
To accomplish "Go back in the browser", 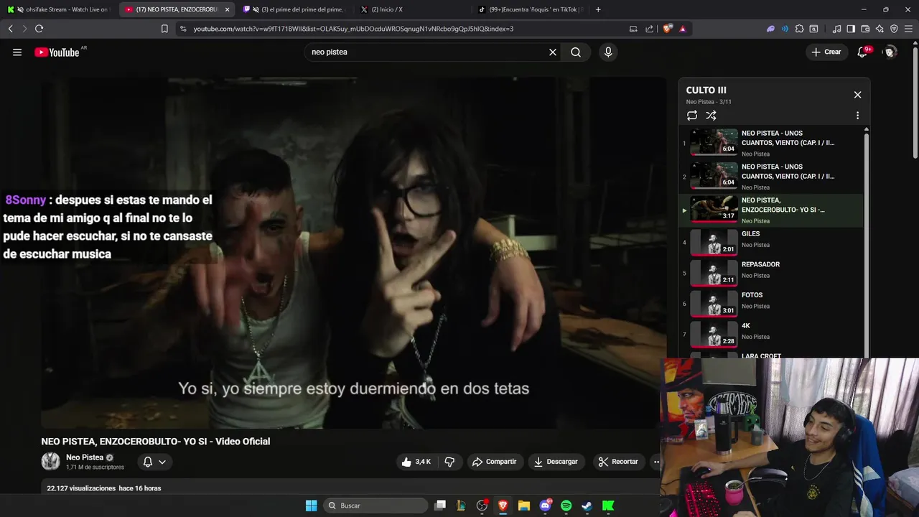I will click(11, 29).
